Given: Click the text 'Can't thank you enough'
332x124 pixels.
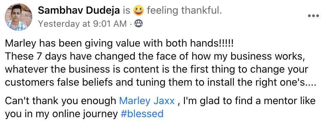Looking at the screenshot, I should (61, 101).
